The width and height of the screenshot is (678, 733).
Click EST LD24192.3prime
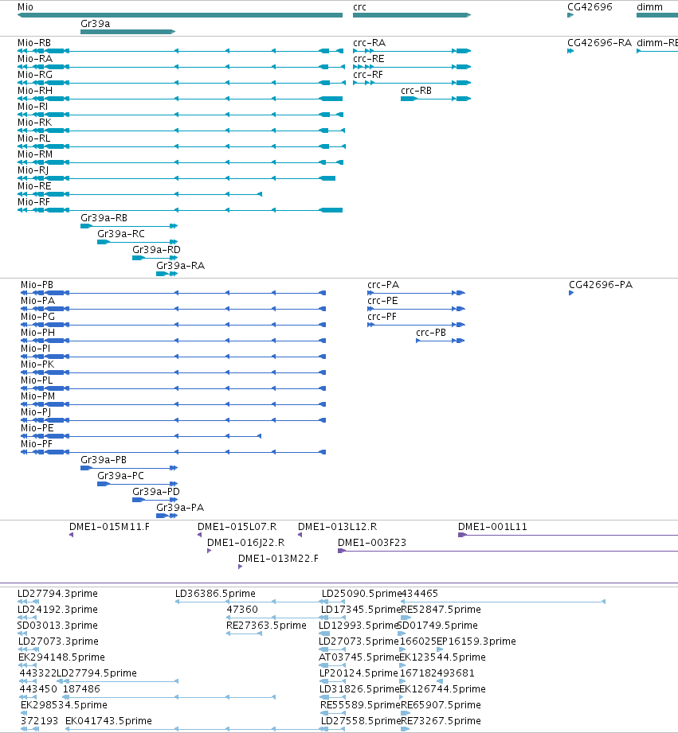click(57, 610)
